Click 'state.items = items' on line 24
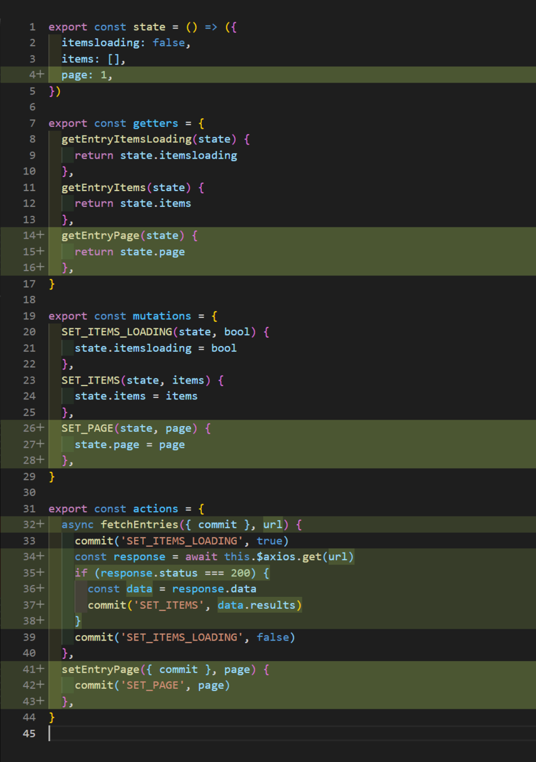The image size is (536, 762). tap(136, 396)
